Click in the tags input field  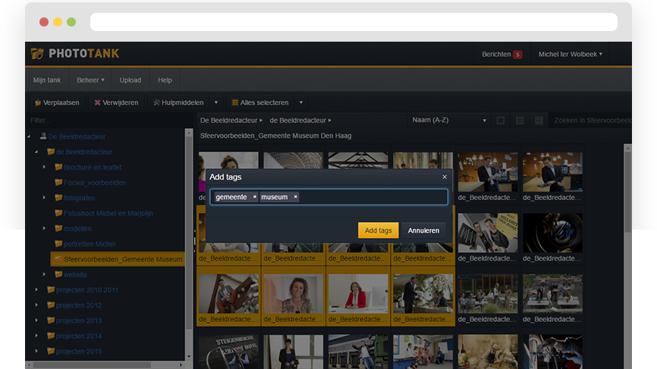[372, 197]
